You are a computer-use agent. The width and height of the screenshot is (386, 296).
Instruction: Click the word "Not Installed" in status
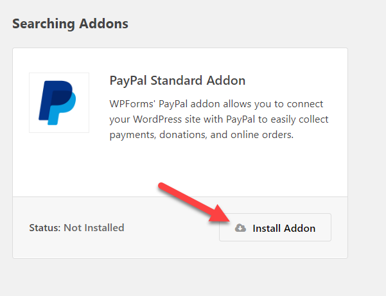coord(94,227)
